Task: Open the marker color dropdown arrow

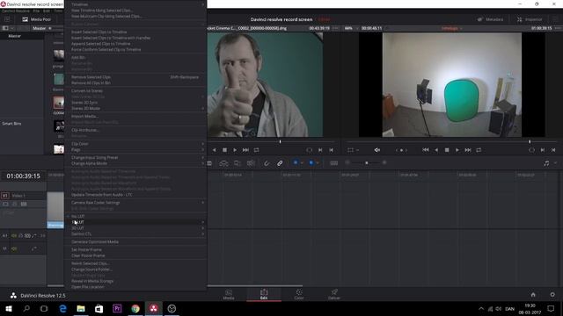Action: tap(318, 163)
